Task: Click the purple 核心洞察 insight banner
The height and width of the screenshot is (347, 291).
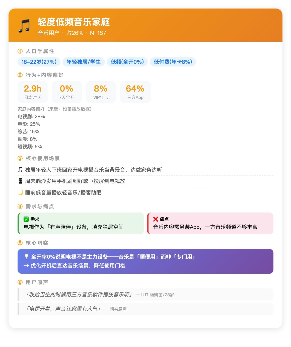Action: (145, 261)
